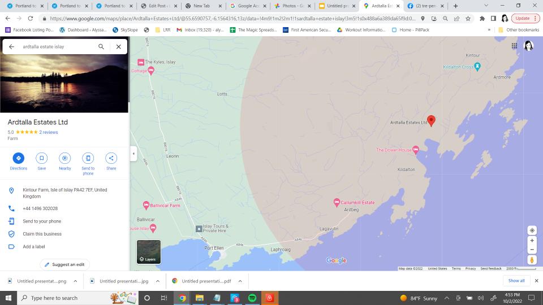Open Street View pegman
Viewport: 543px width, 305px height.
(532, 260)
